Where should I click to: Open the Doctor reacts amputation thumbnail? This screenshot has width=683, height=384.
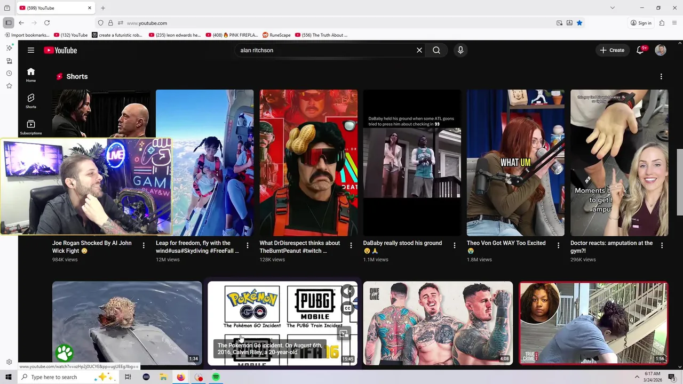click(x=619, y=163)
